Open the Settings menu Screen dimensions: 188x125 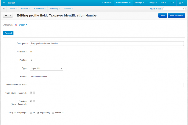click(x=139, y=3)
